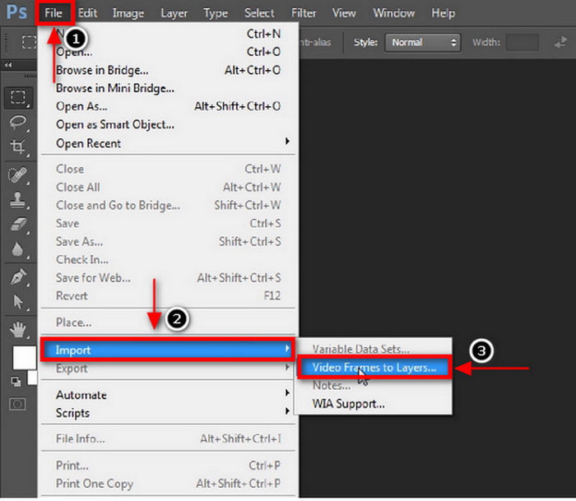Select the Rectangular Marquee tool

(18, 98)
